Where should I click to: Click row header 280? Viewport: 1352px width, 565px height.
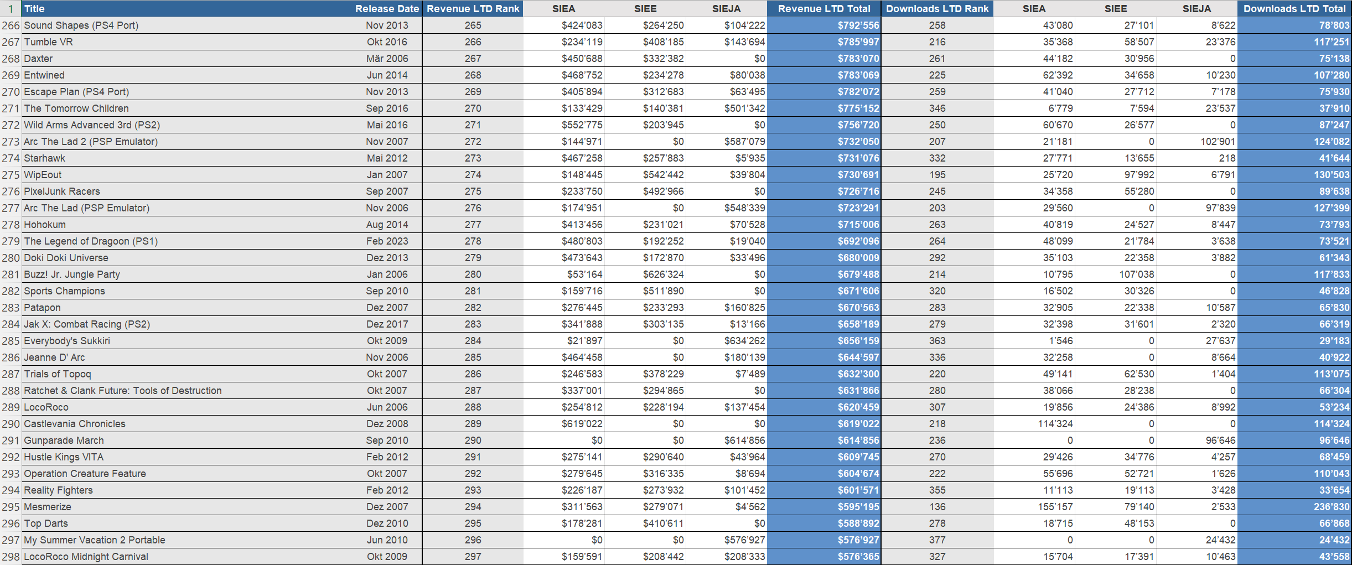point(11,258)
